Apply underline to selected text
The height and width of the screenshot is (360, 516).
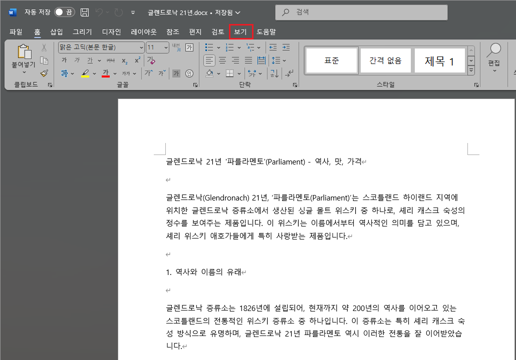click(x=89, y=60)
